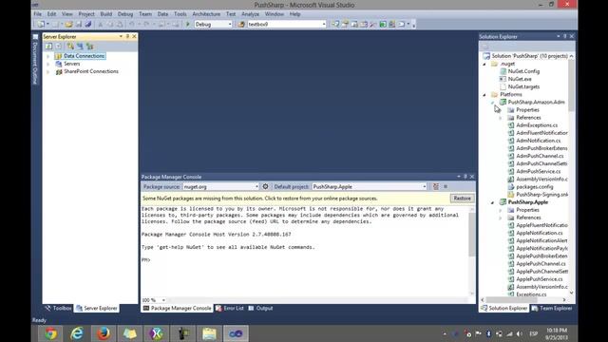Open Internet Explorer from the taskbar
Viewport: 608px width, 342px height.
tap(77, 333)
